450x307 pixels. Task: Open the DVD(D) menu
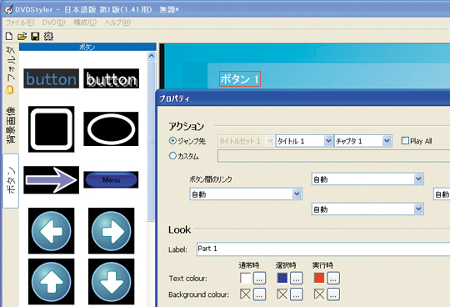pyautogui.click(x=54, y=23)
